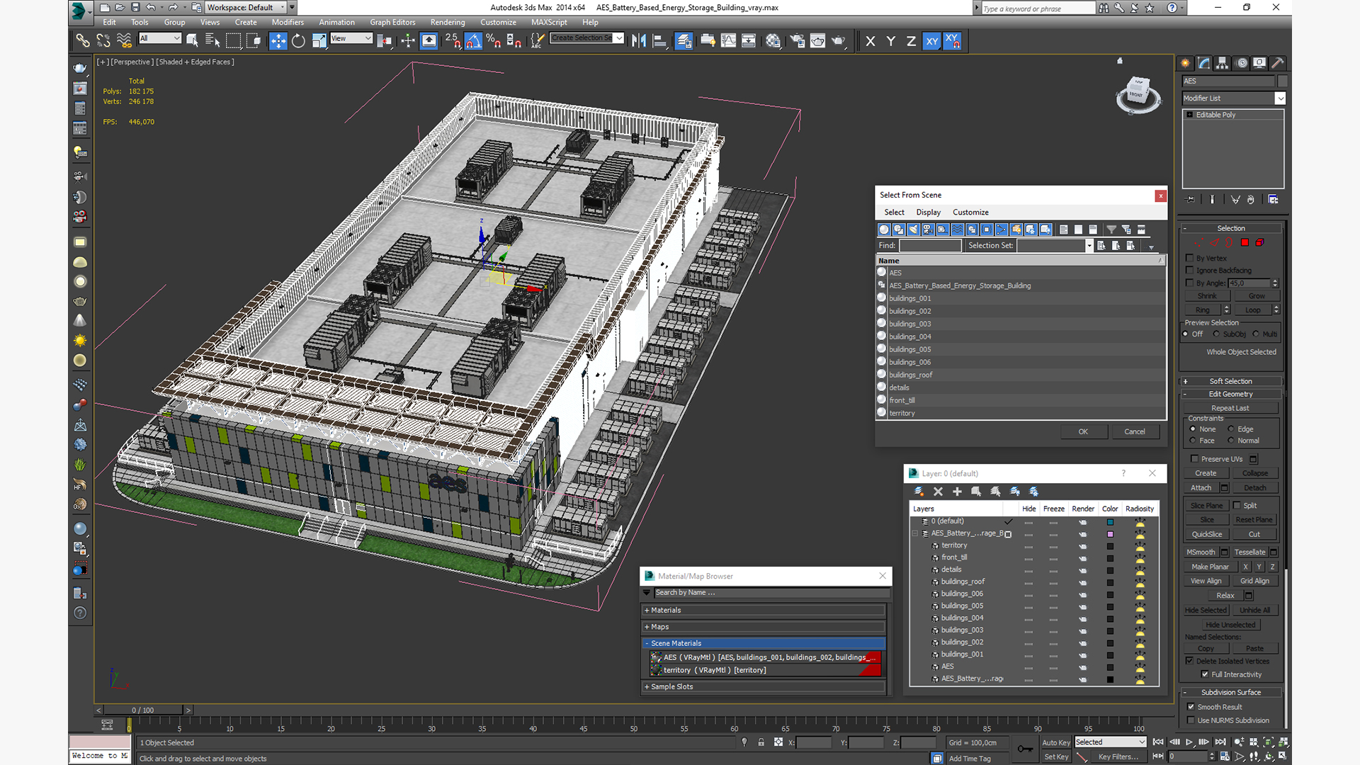
Task: Click the Select and Move tool
Action: [278, 41]
